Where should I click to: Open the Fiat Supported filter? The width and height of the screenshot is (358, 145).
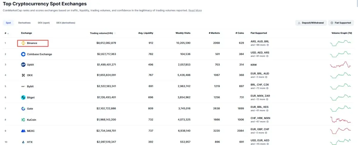(x=341, y=23)
